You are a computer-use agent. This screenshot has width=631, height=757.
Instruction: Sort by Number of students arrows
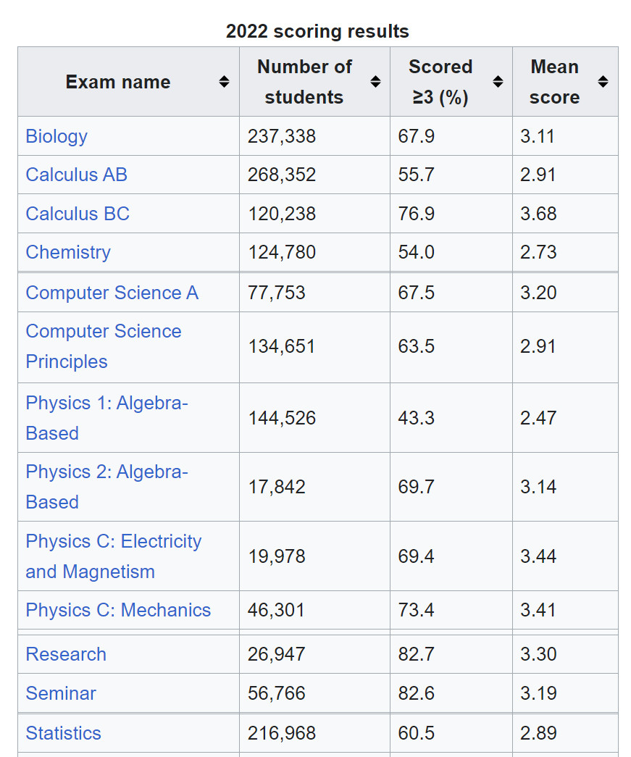(375, 82)
